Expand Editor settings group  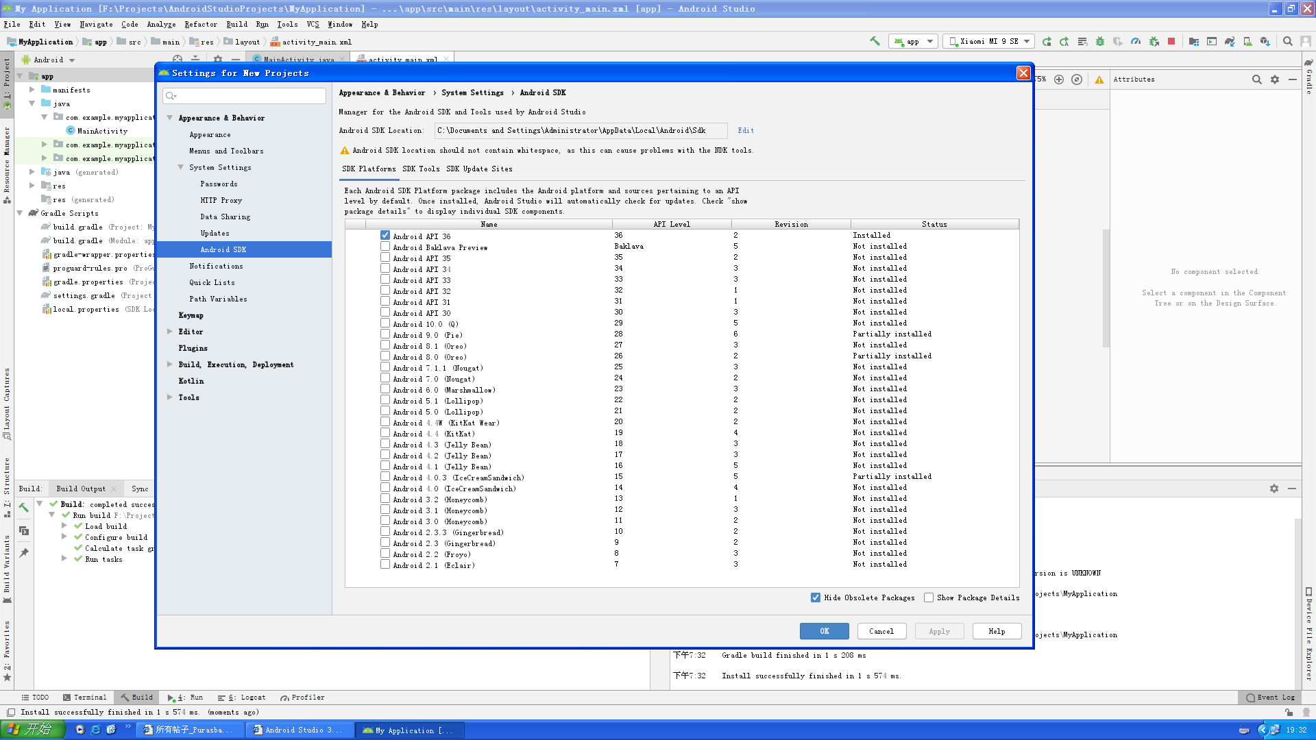coord(170,332)
